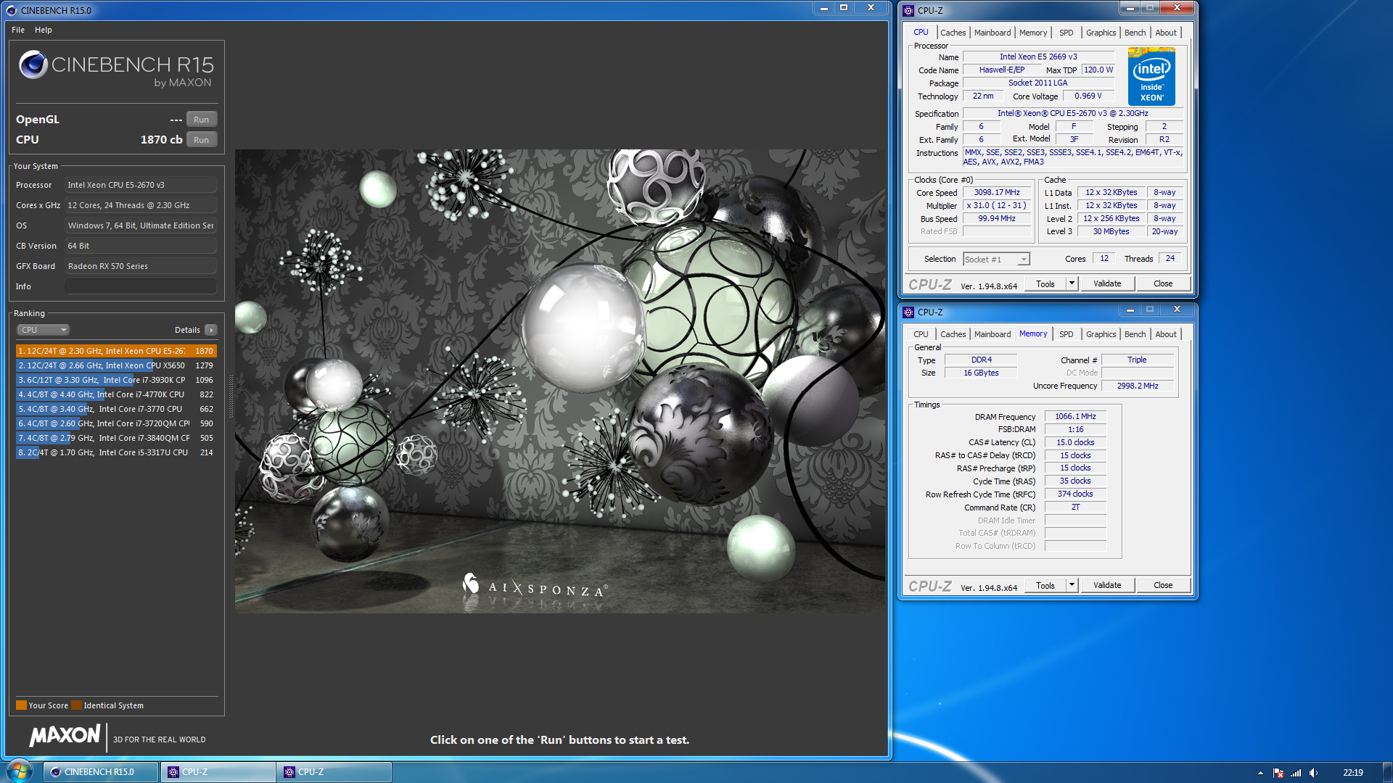Screen dimensions: 1393x783
Task: Switch to Cinebench R15.0 taskbar button
Action: (100, 772)
